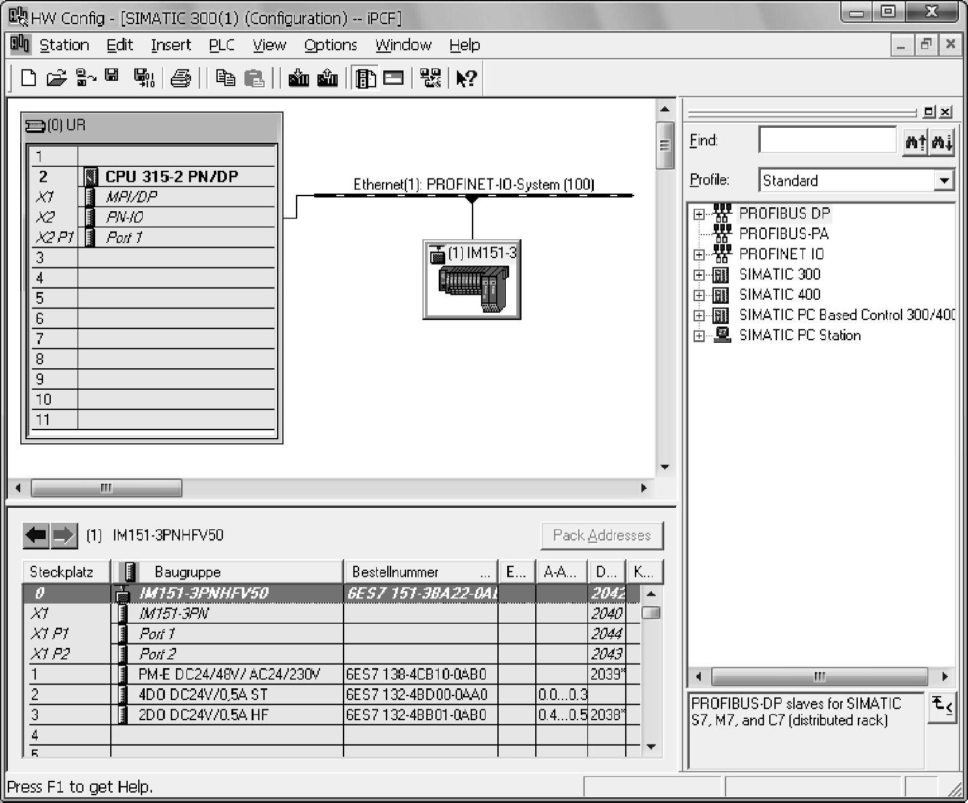Click the pin icon of the catalog pane
The height and width of the screenshot is (803, 968).
pos(929,112)
